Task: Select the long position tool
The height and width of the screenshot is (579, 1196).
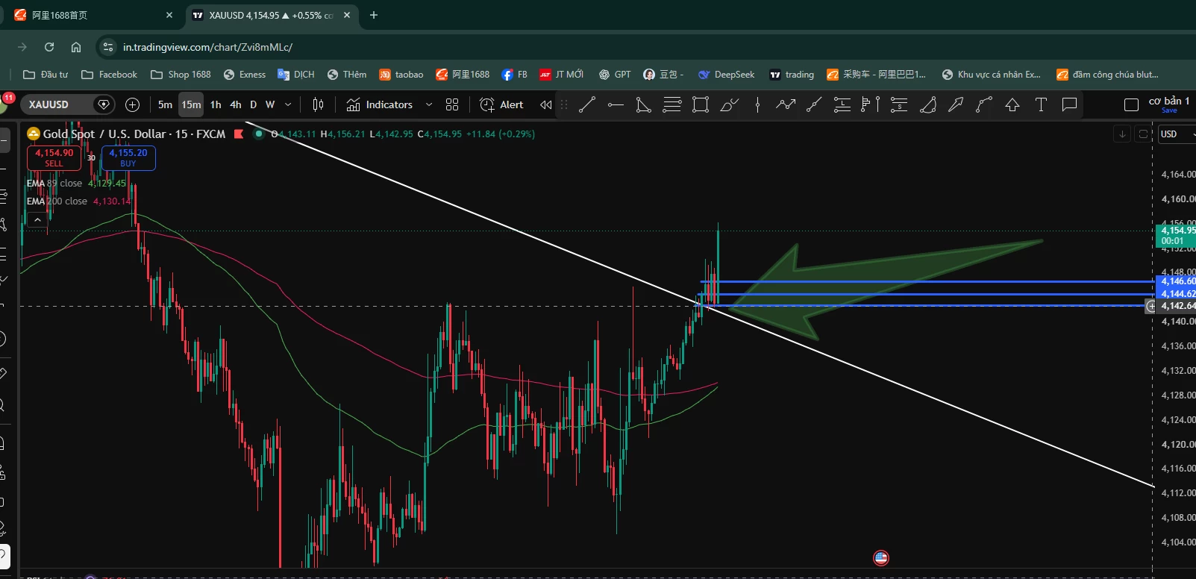Action: (x=842, y=105)
